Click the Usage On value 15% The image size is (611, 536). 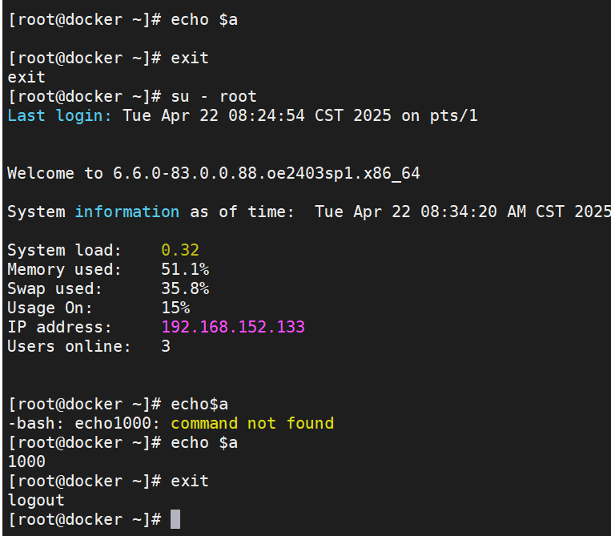(x=175, y=308)
